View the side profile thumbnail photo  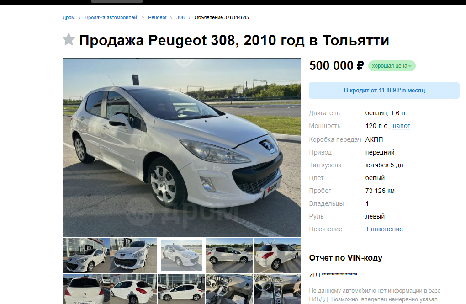[229, 255]
